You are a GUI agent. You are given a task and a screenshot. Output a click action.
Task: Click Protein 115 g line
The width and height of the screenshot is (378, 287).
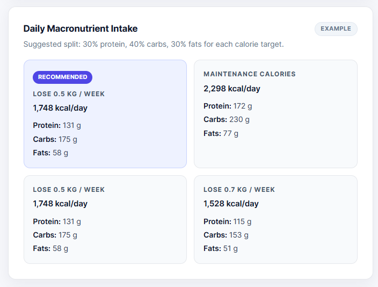point(227,221)
